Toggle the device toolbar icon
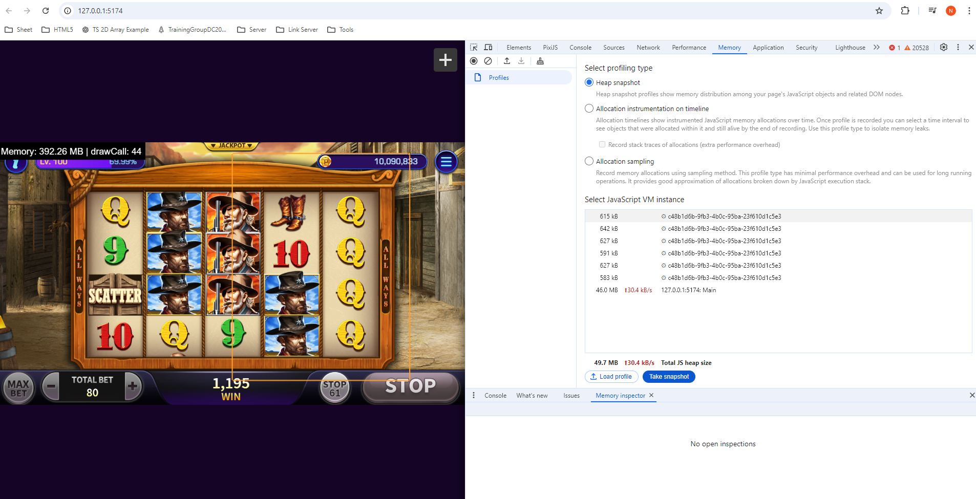Screen dimensions: 976x499 click(488, 47)
